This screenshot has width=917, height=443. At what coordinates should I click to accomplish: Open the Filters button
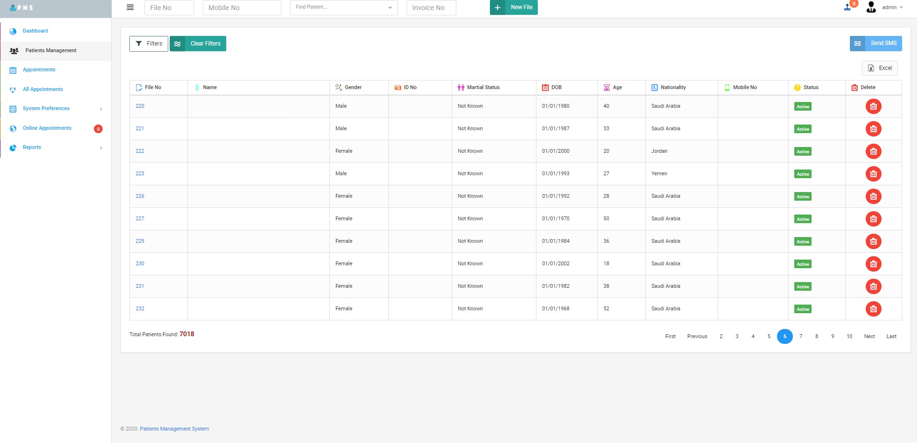point(149,44)
